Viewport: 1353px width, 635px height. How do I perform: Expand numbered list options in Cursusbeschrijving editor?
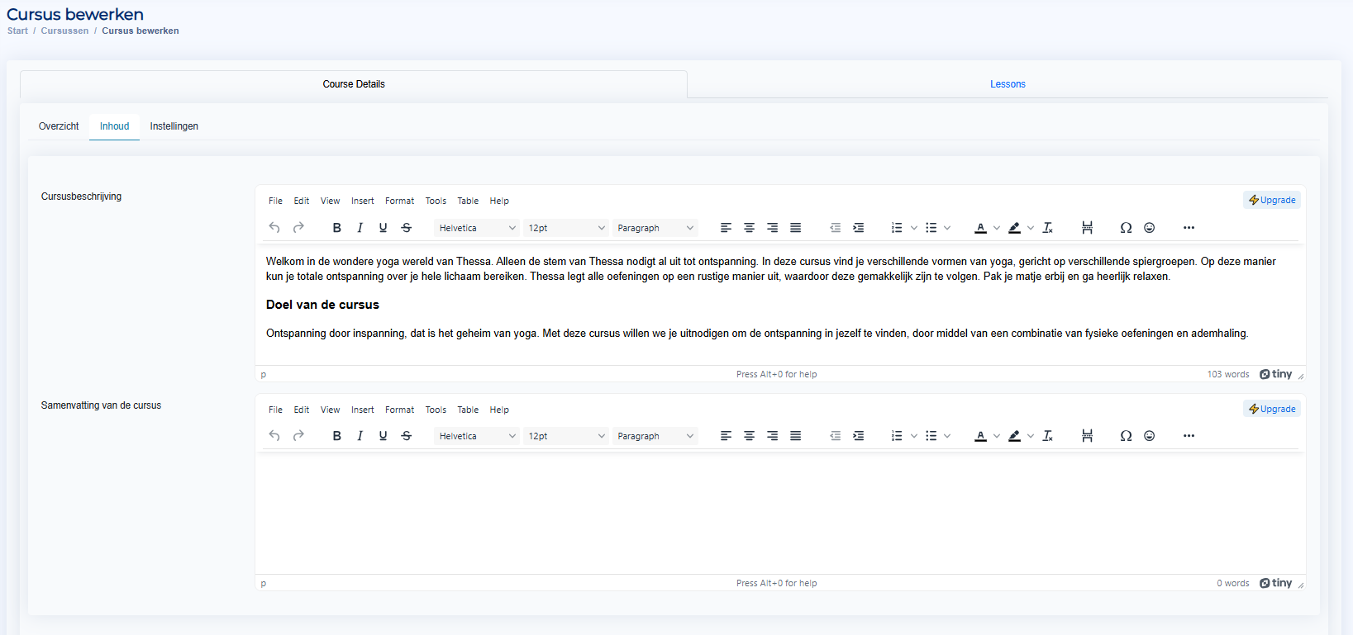pyautogui.click(x=913, y=228)
